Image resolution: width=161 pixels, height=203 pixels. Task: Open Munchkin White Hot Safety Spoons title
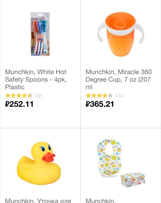click(36, 79)
